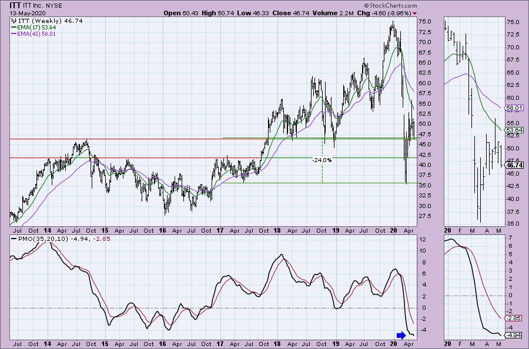Click the 75.0 label on main price axis
Viewport: 529px width, 349px height.
pyautogui.click(x=424, y=22)
